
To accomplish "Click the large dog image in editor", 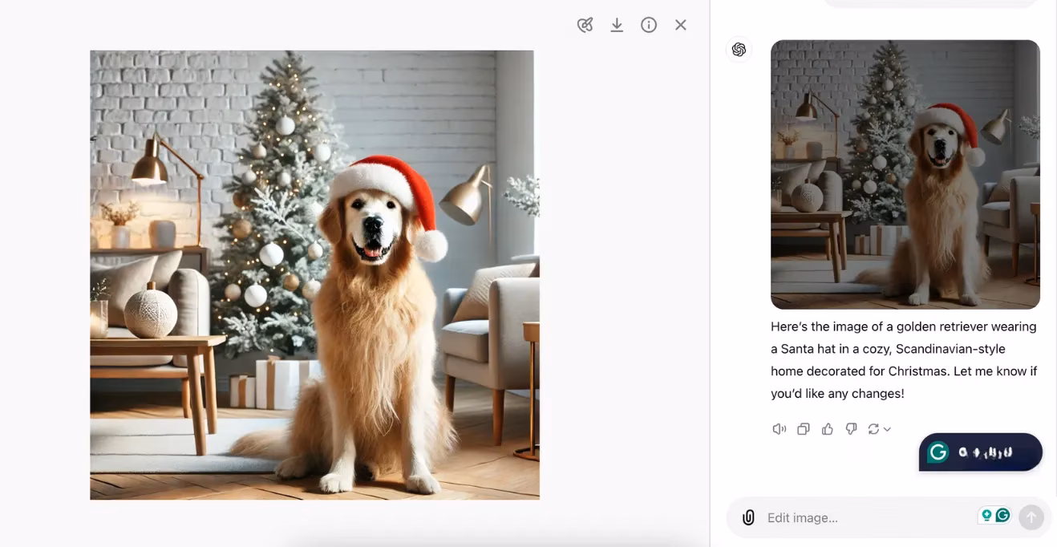I will click(x=314, y=275).
